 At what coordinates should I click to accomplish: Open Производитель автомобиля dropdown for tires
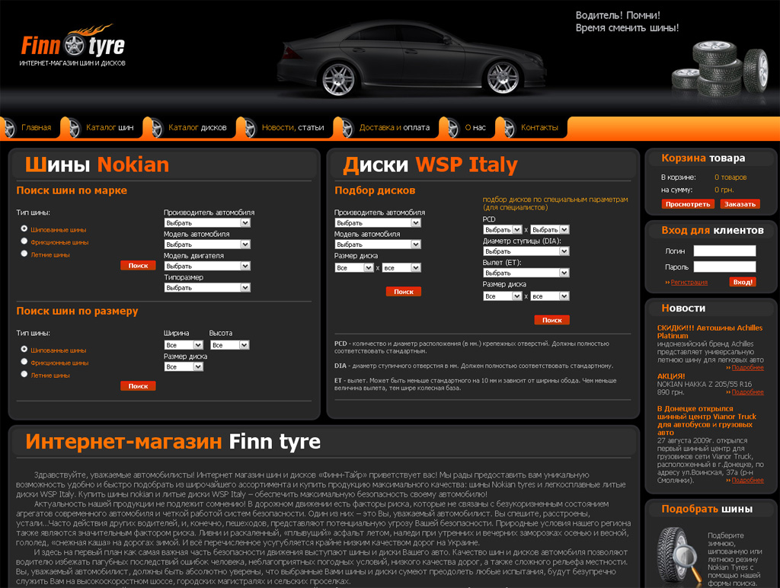tap(207, 223)
